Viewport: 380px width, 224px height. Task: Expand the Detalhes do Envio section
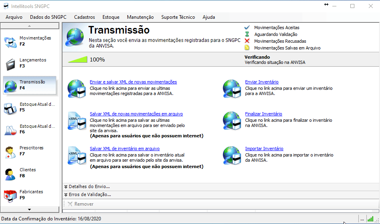[87, 186]
